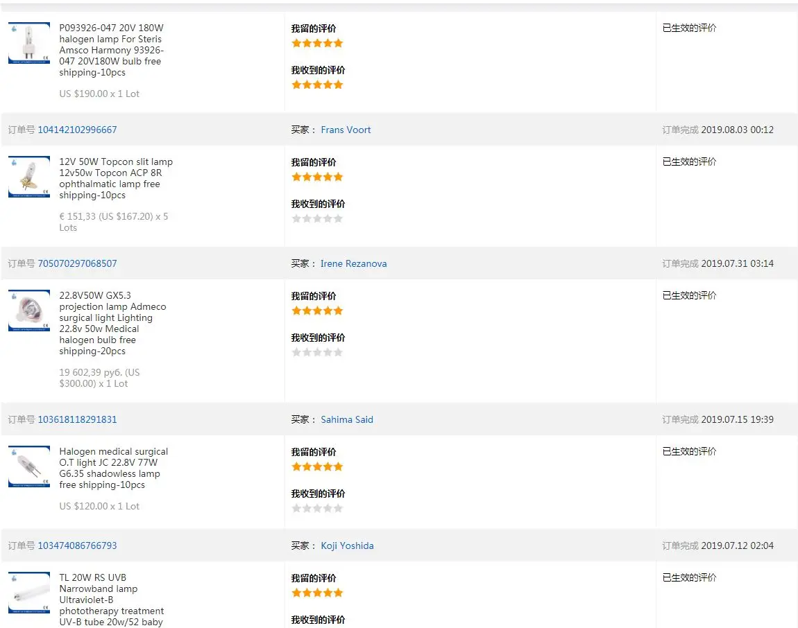Click the Topcon slit lamp product image
This screenshot has height=628, width=798.
coord(29,177)
